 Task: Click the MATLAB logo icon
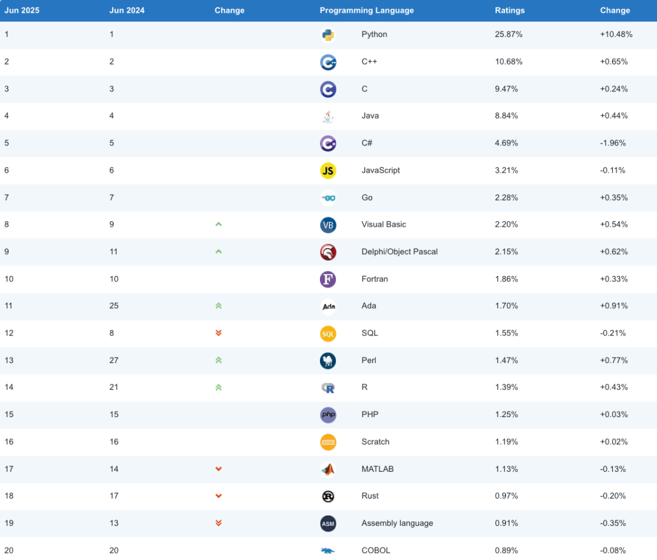(x=328, y=469)
